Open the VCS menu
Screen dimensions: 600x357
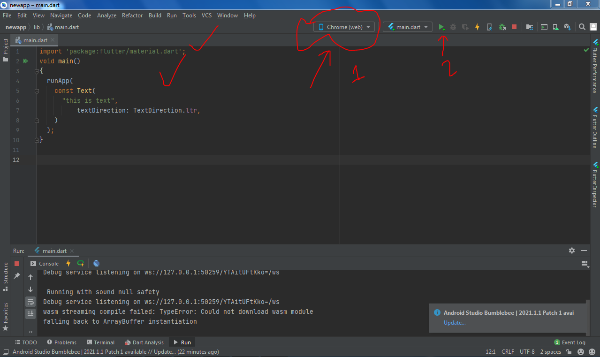coord(206,15)
